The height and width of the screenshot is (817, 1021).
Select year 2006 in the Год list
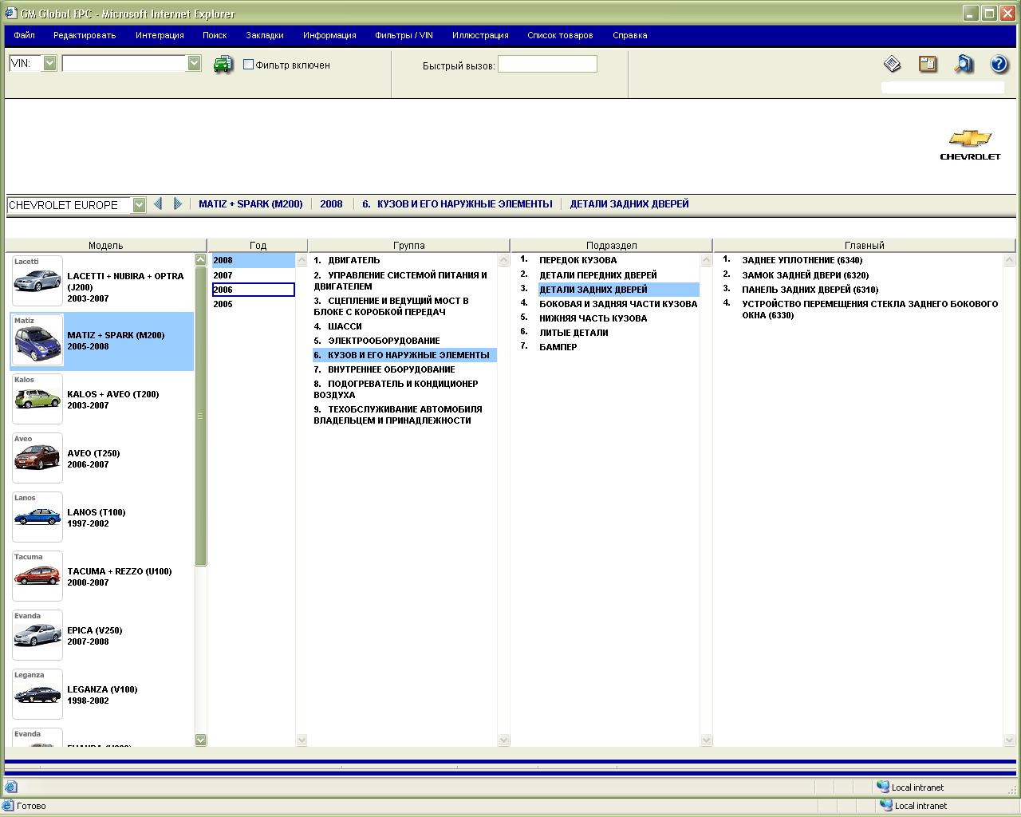point(253,290)
